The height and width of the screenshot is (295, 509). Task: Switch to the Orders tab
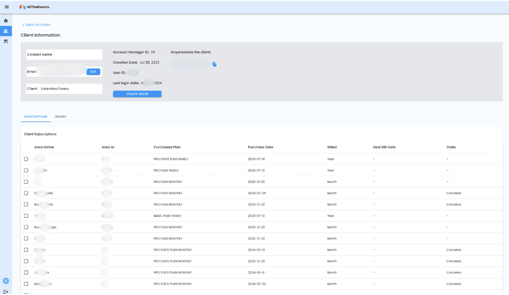pyautogui.click(x=60, y=117)
